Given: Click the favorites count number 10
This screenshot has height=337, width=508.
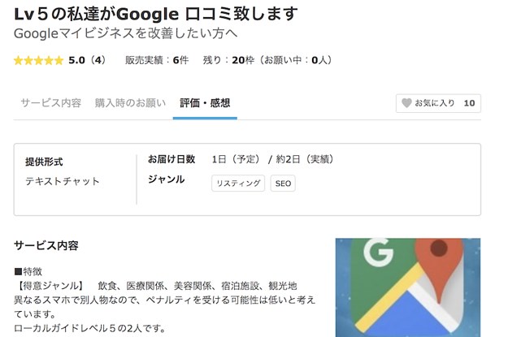Looking at the screenshot, I should (469, 103).
